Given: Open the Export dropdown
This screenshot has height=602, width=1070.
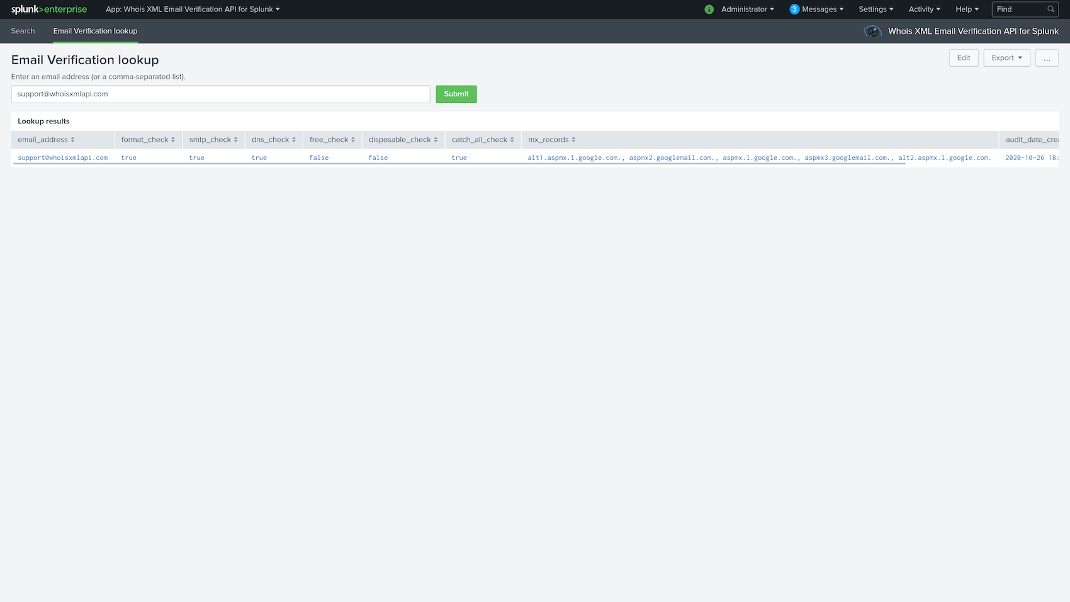Looking at the screenshot, I should pyautogui.click(x=1006, y=58).
